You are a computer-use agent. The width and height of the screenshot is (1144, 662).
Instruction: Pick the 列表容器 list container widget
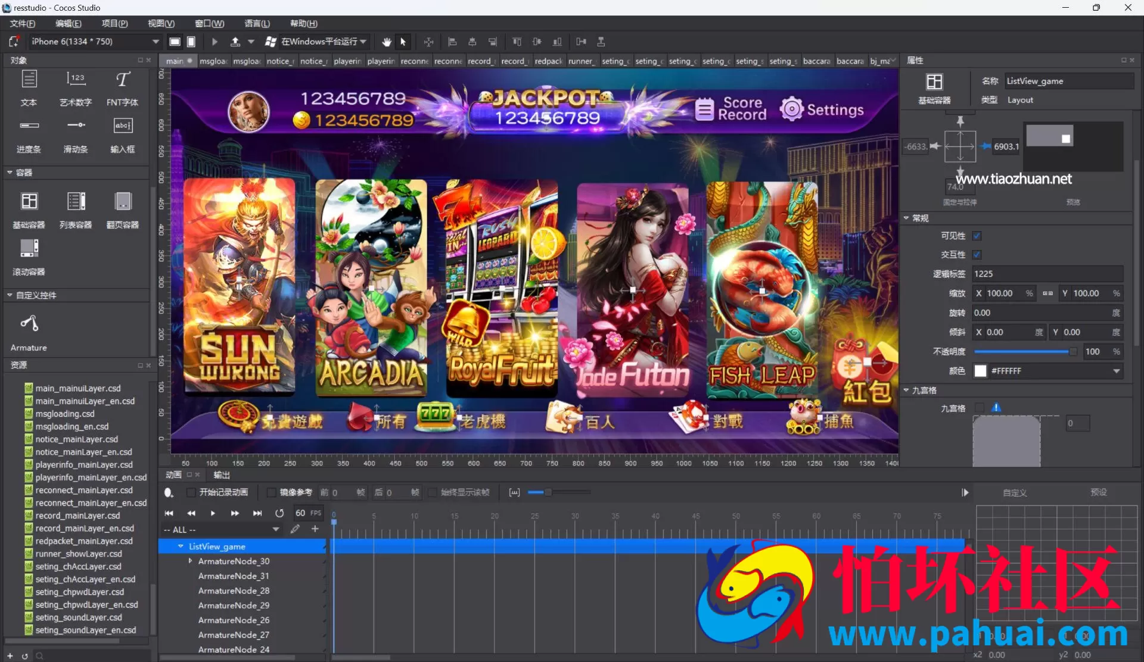(76, 201)
